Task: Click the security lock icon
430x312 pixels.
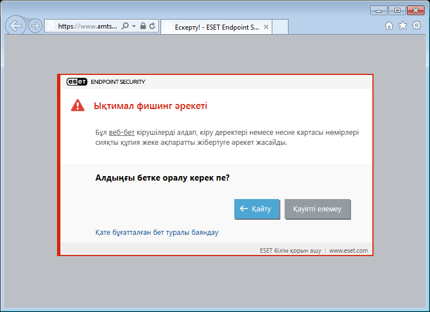Action: pos(143,26)
